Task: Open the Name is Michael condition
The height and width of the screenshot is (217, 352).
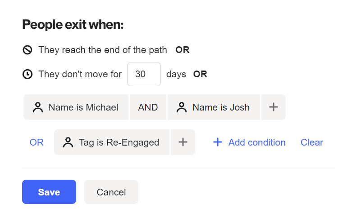Action: pyautogui.click(x=83, y=107)
